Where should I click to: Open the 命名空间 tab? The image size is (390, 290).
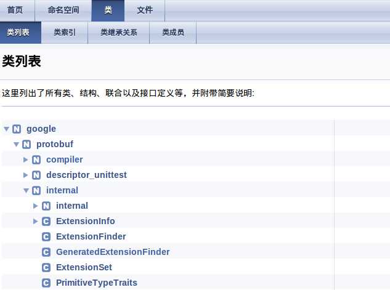click(63, 10)
